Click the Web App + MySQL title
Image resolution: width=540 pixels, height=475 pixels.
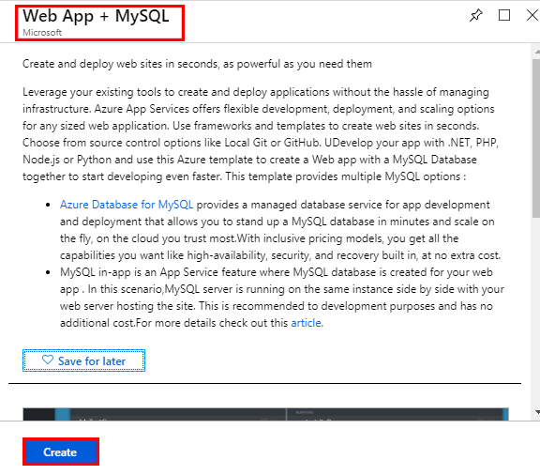click(96, 16)
